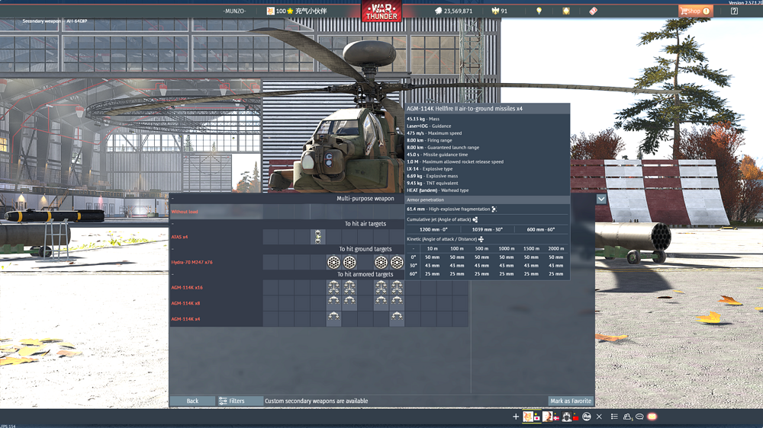The height and width of the screenshot is (428, 763).
Task: Click 'Custom secondary weapons are available' text
Action: point(317,401)
